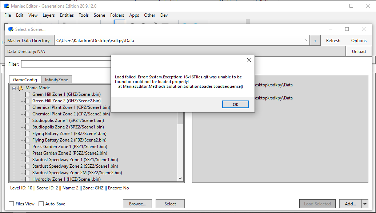Viewport: 376px width, 213px height.
Task: Click the file icon beside Chemical Plant Zone 2
Action: [28, 114]
